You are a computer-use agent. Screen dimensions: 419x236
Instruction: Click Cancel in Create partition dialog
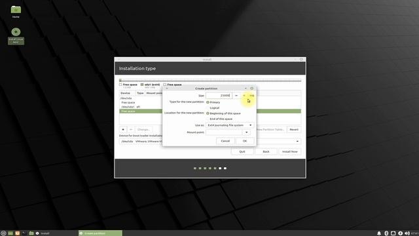[225, 141]
